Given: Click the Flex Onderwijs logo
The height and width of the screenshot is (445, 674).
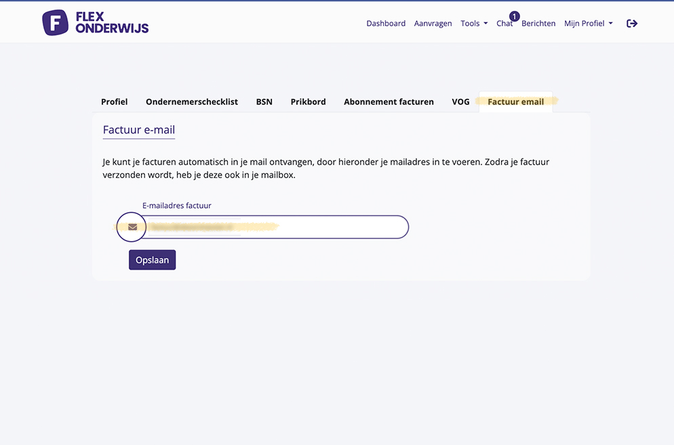Looking at the screenshot, I should point(96,22).
